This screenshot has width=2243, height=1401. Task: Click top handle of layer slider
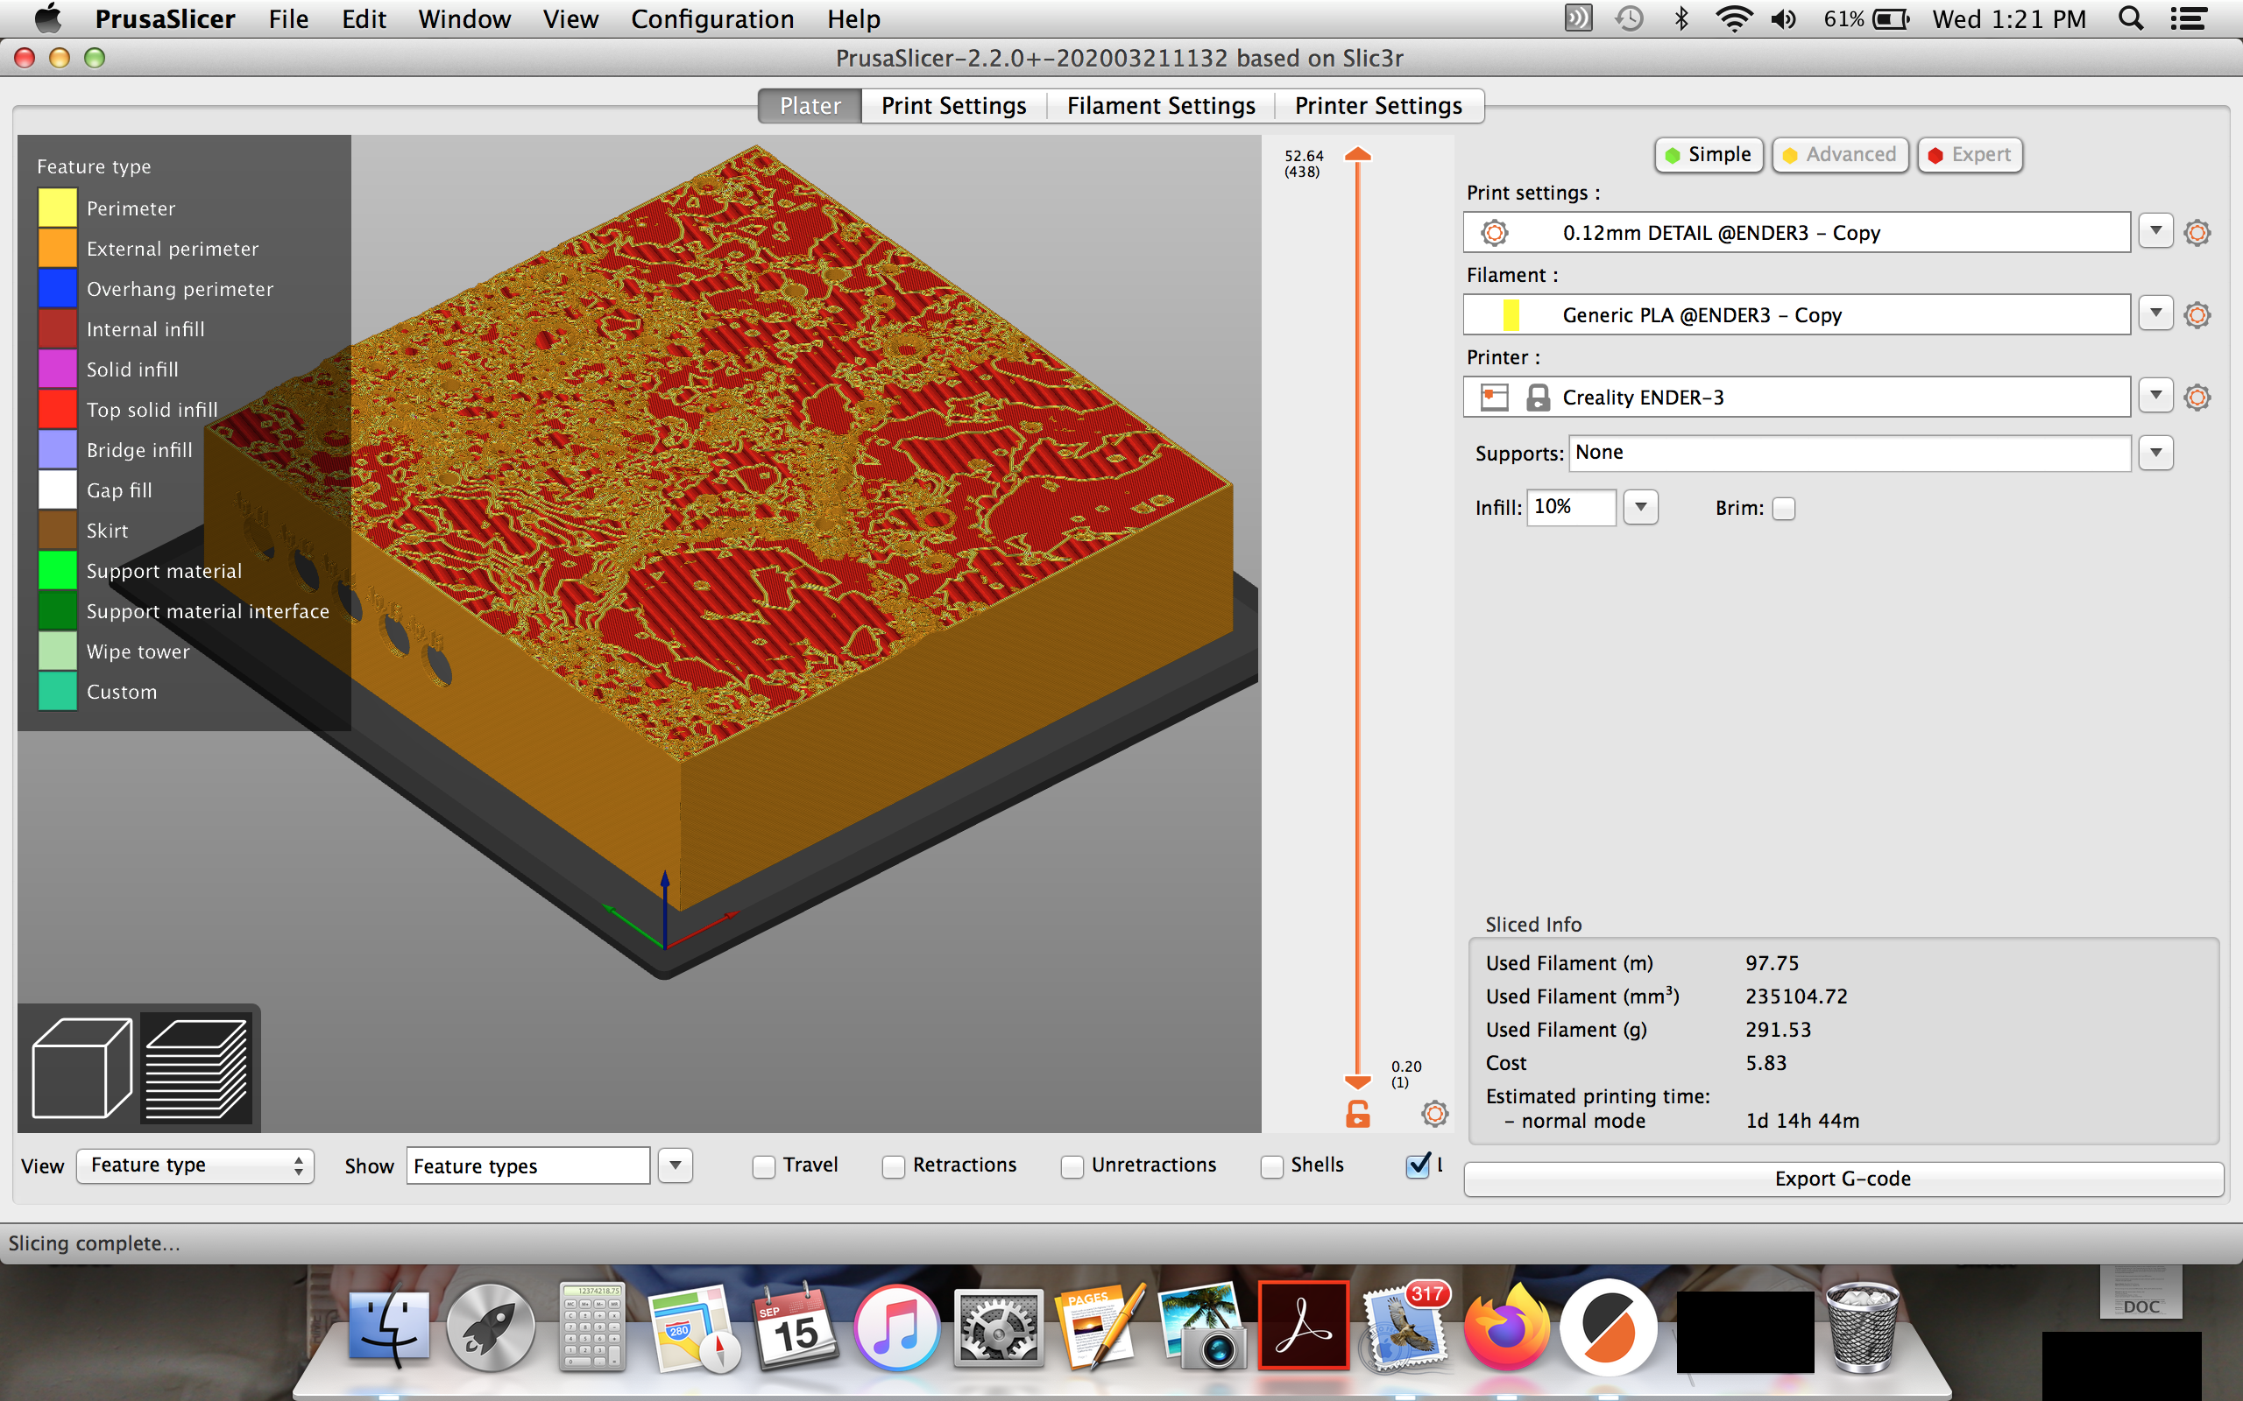[1358, 156]
